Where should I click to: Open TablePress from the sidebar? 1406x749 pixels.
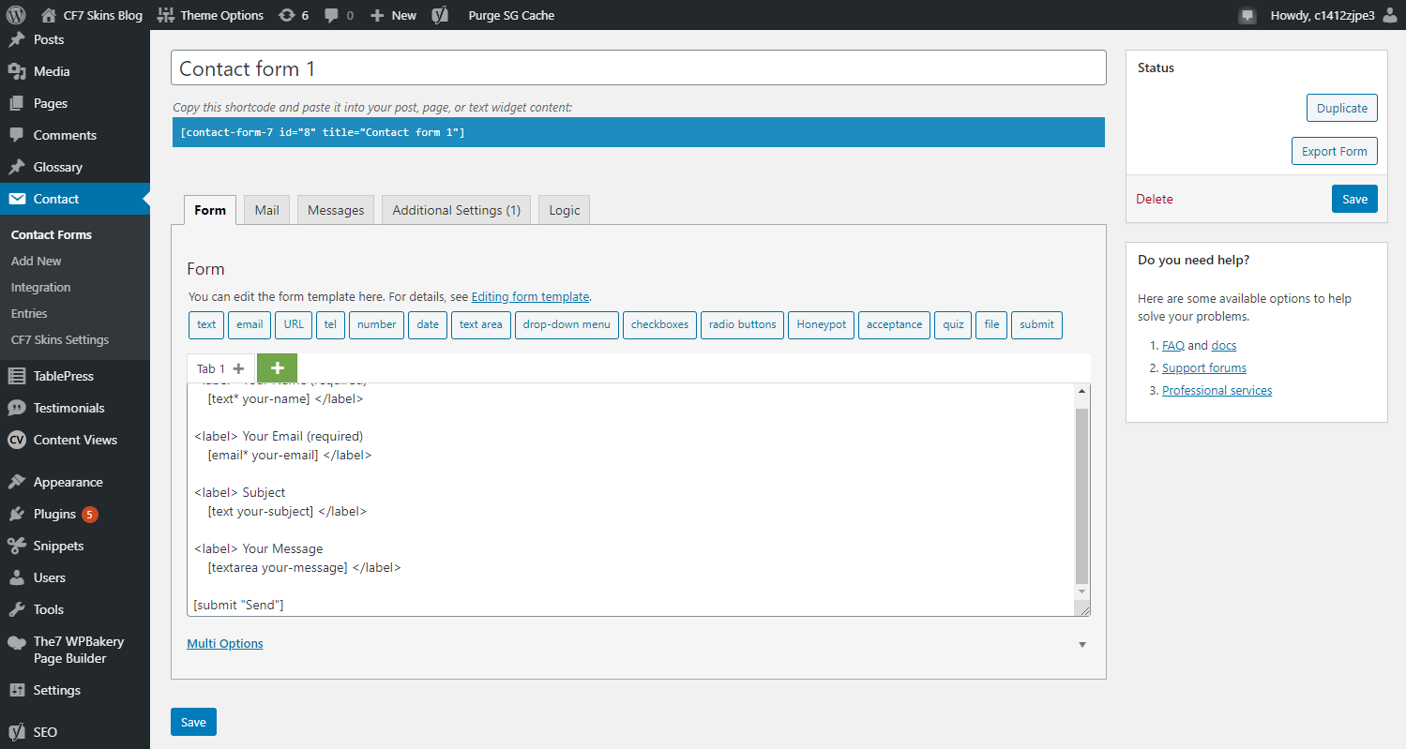click(63, 376)
